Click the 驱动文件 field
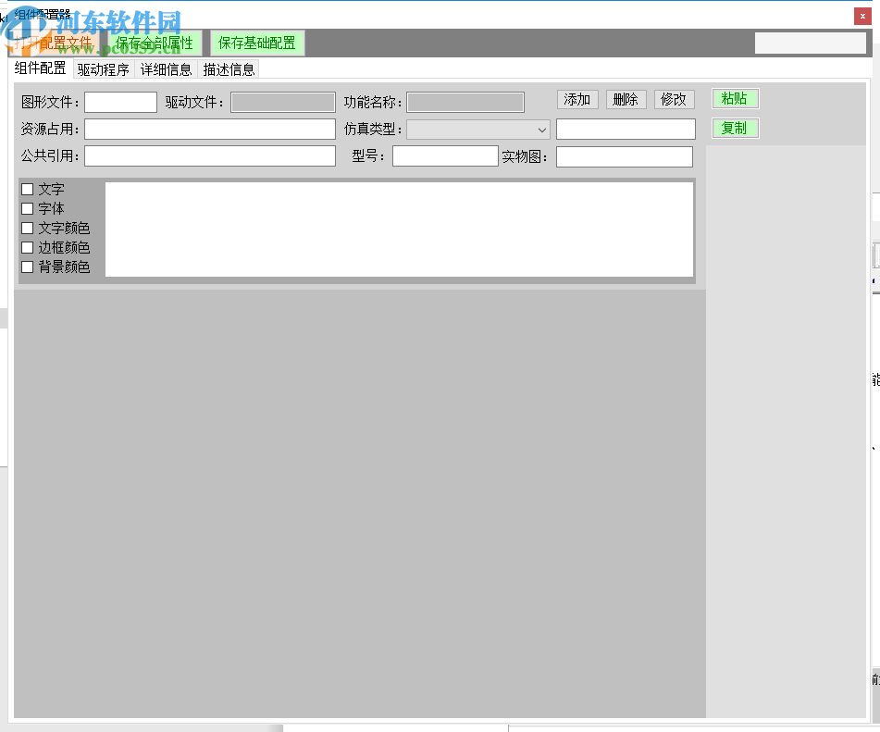The width and height of the screenshot is (880, 732). coord(283,102)
